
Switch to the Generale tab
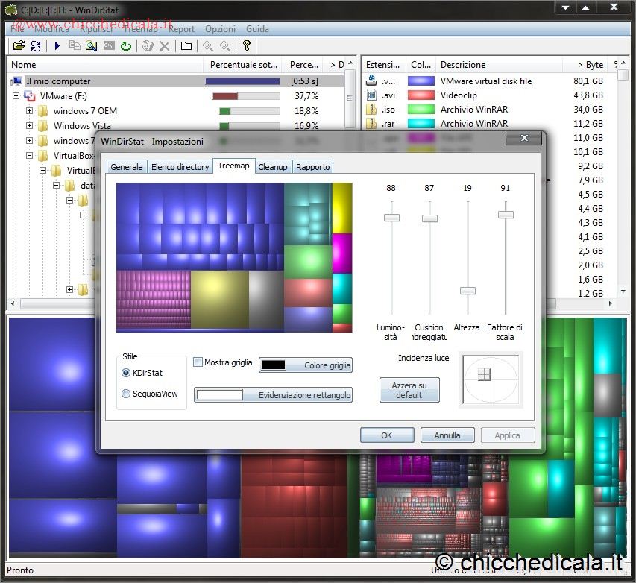coord(127,167)
